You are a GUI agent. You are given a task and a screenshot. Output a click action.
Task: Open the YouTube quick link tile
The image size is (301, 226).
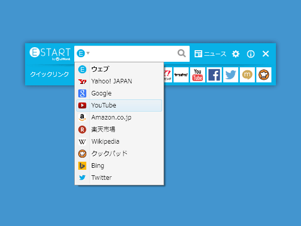pos(198,75)
